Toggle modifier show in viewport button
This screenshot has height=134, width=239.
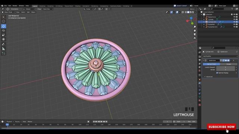point(226,60)
